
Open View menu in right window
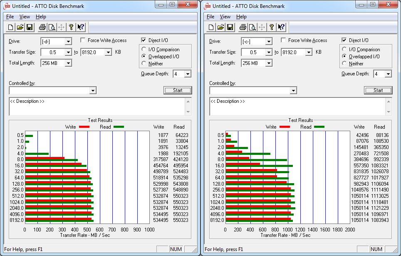(225, 17)
